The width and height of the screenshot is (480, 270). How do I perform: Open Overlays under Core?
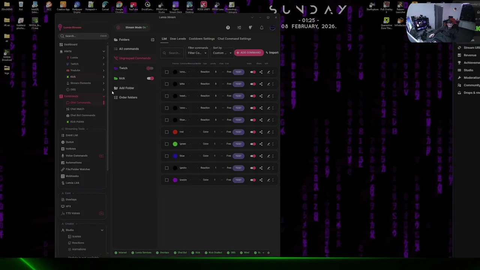click(71, 199)
